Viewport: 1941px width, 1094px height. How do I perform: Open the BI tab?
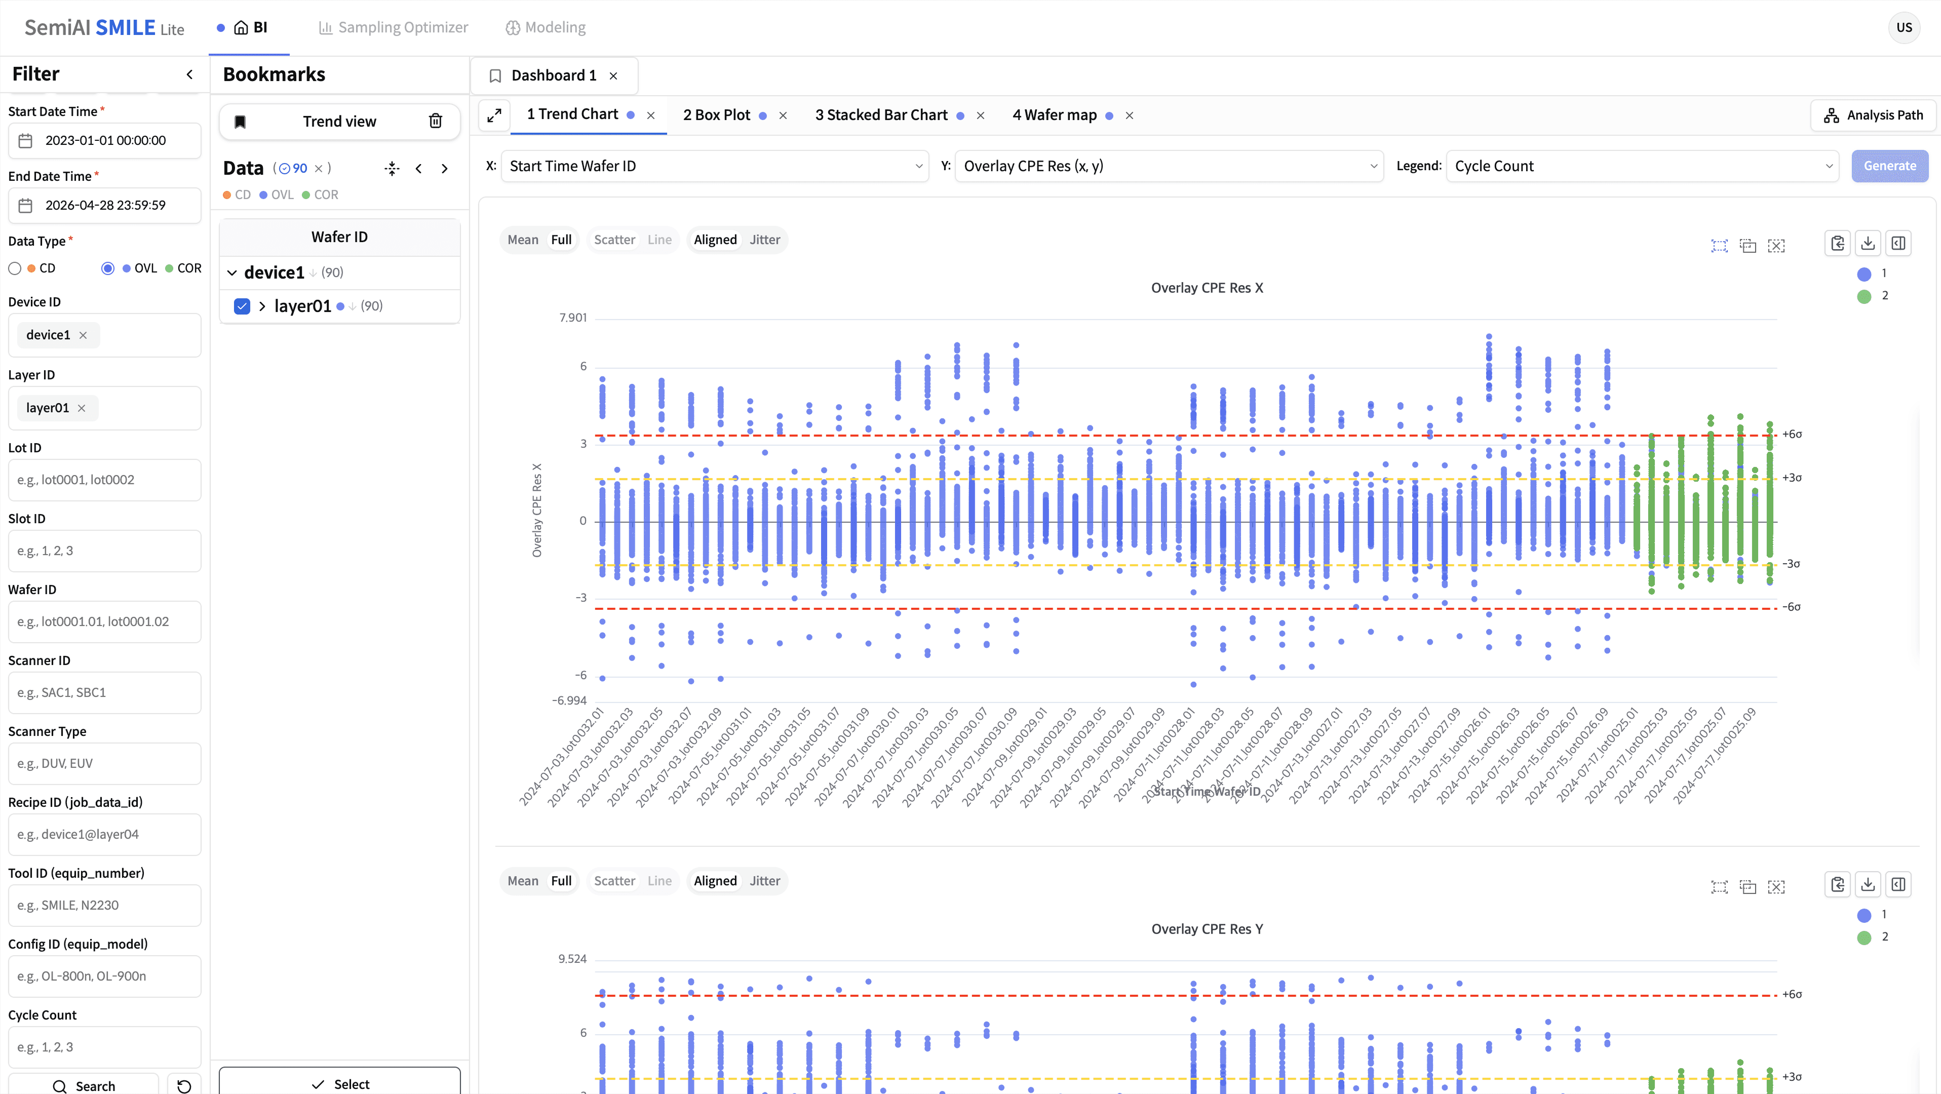coord(249,28)
